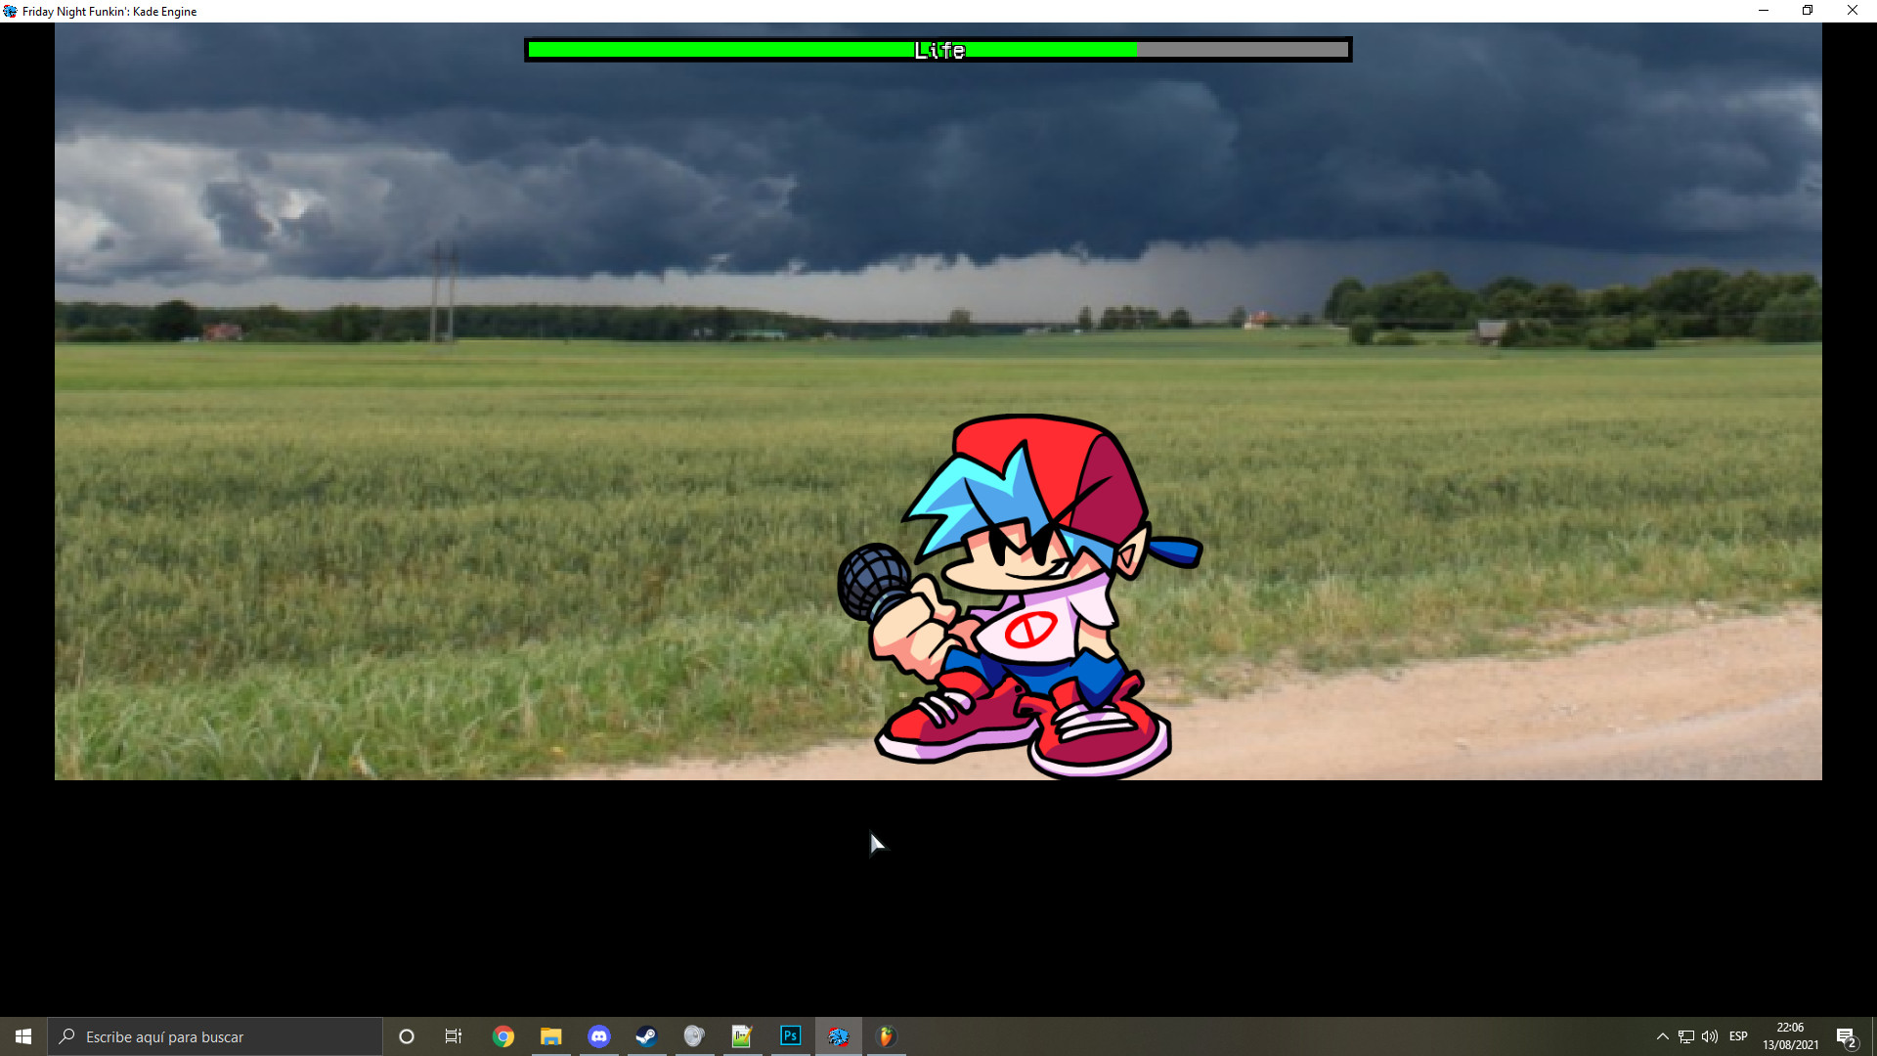Screen dimensions: 1877x1056
Task: Restore down the game window
Action: pyautogui.click(x=1807, y=11)
